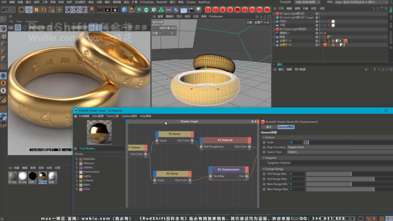Toggle animation radio for Map Encoding
Image resolution: width=393 pixels, height=221 pixels.
(x=264, y=147)
